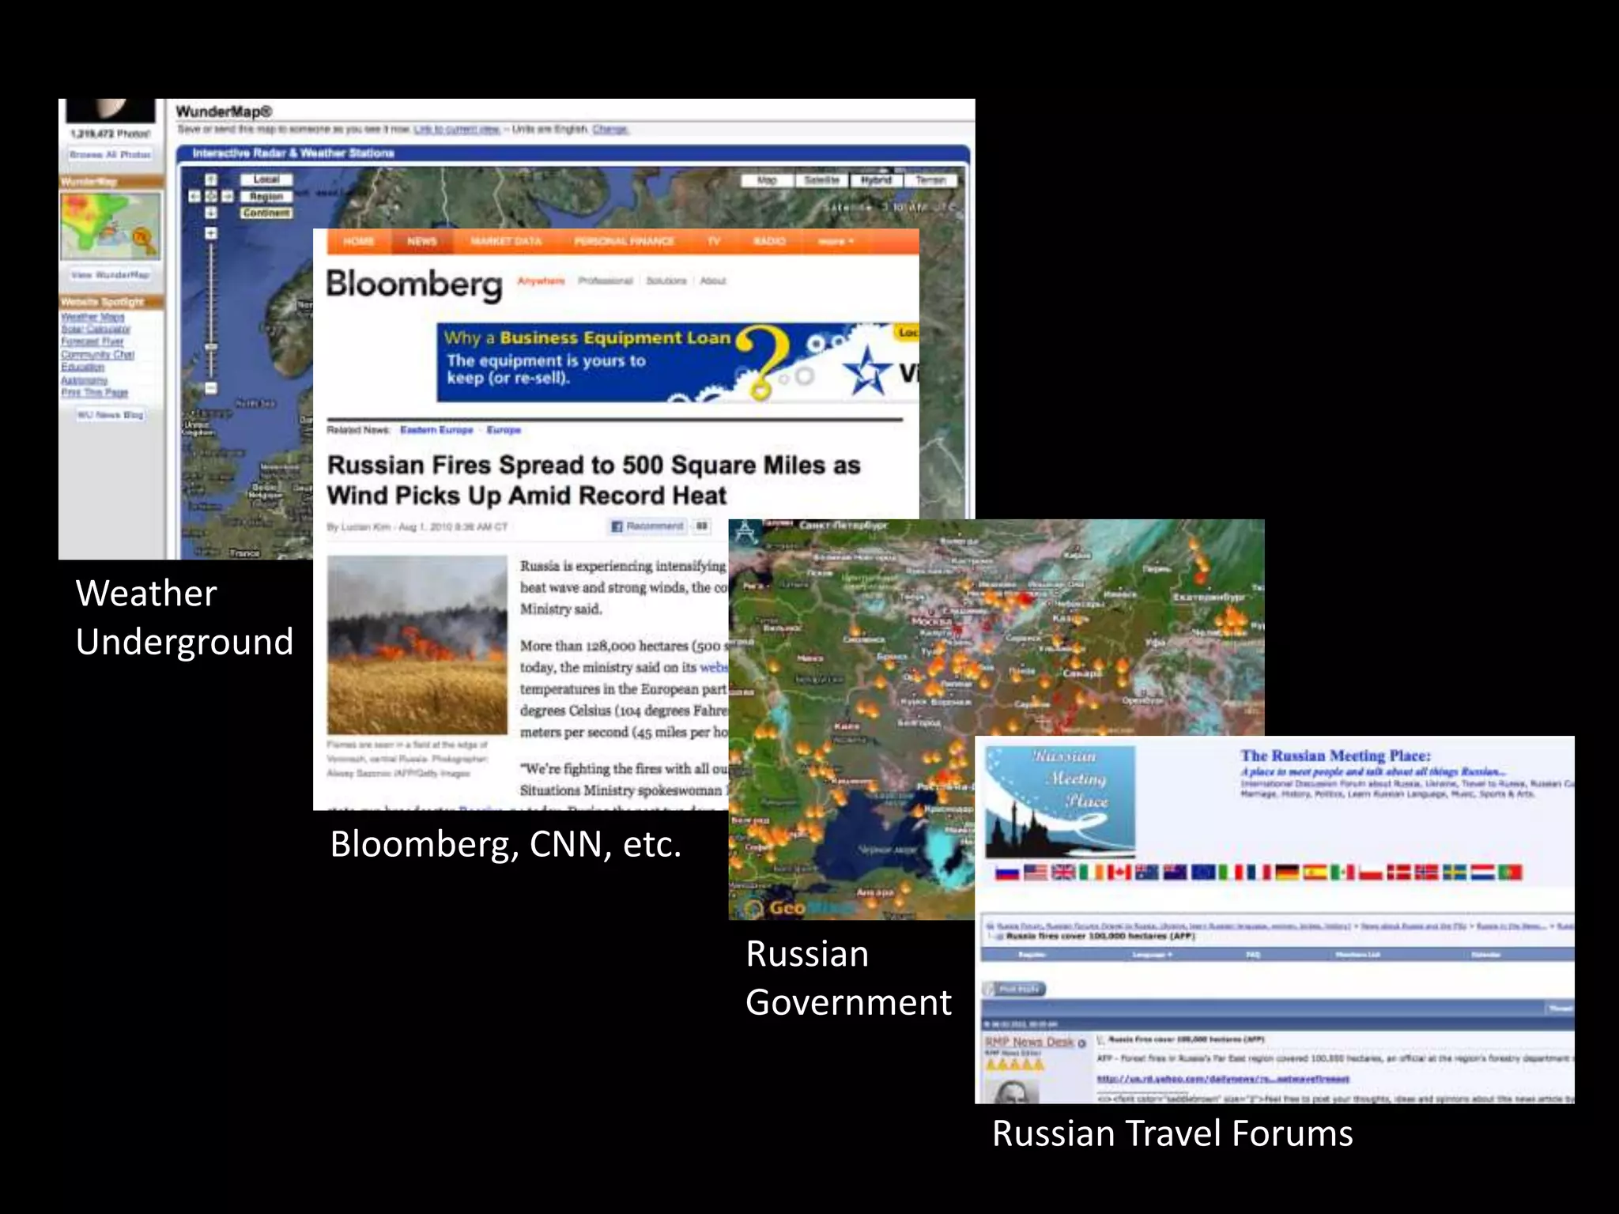This screenshot has width=1619, height=1214.
Task: Open the Forecast Flyer sidebar link
Action: (92, 341)
